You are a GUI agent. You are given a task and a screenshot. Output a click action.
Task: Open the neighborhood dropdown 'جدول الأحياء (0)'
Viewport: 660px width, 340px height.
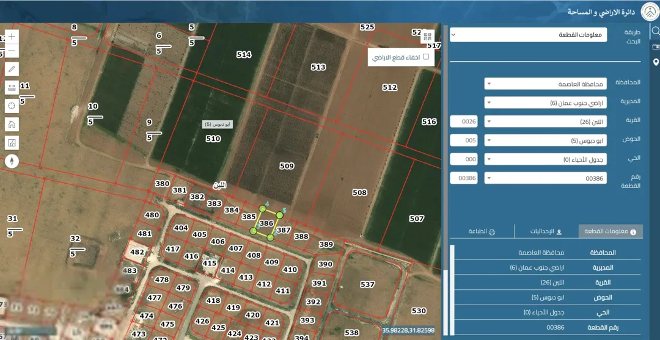546,159
